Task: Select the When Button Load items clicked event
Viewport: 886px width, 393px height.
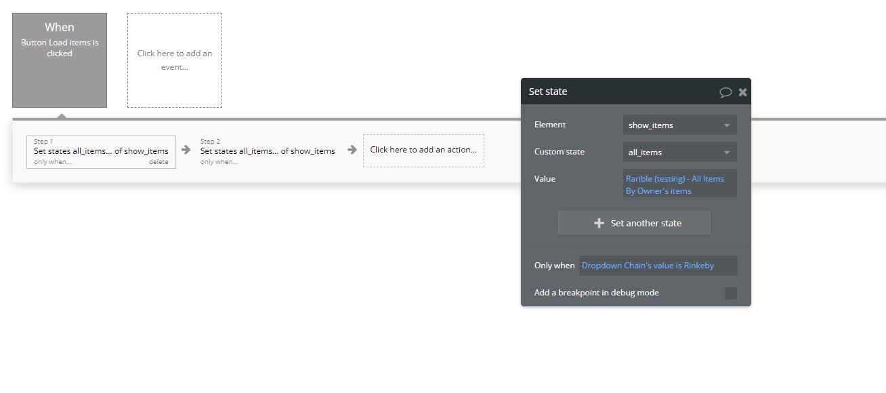Action: click(x=60, y=60)
